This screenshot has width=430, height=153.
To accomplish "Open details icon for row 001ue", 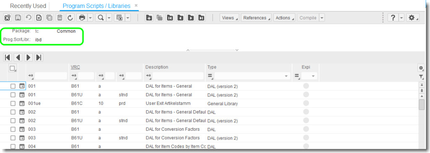I will [x=22, y=104].
